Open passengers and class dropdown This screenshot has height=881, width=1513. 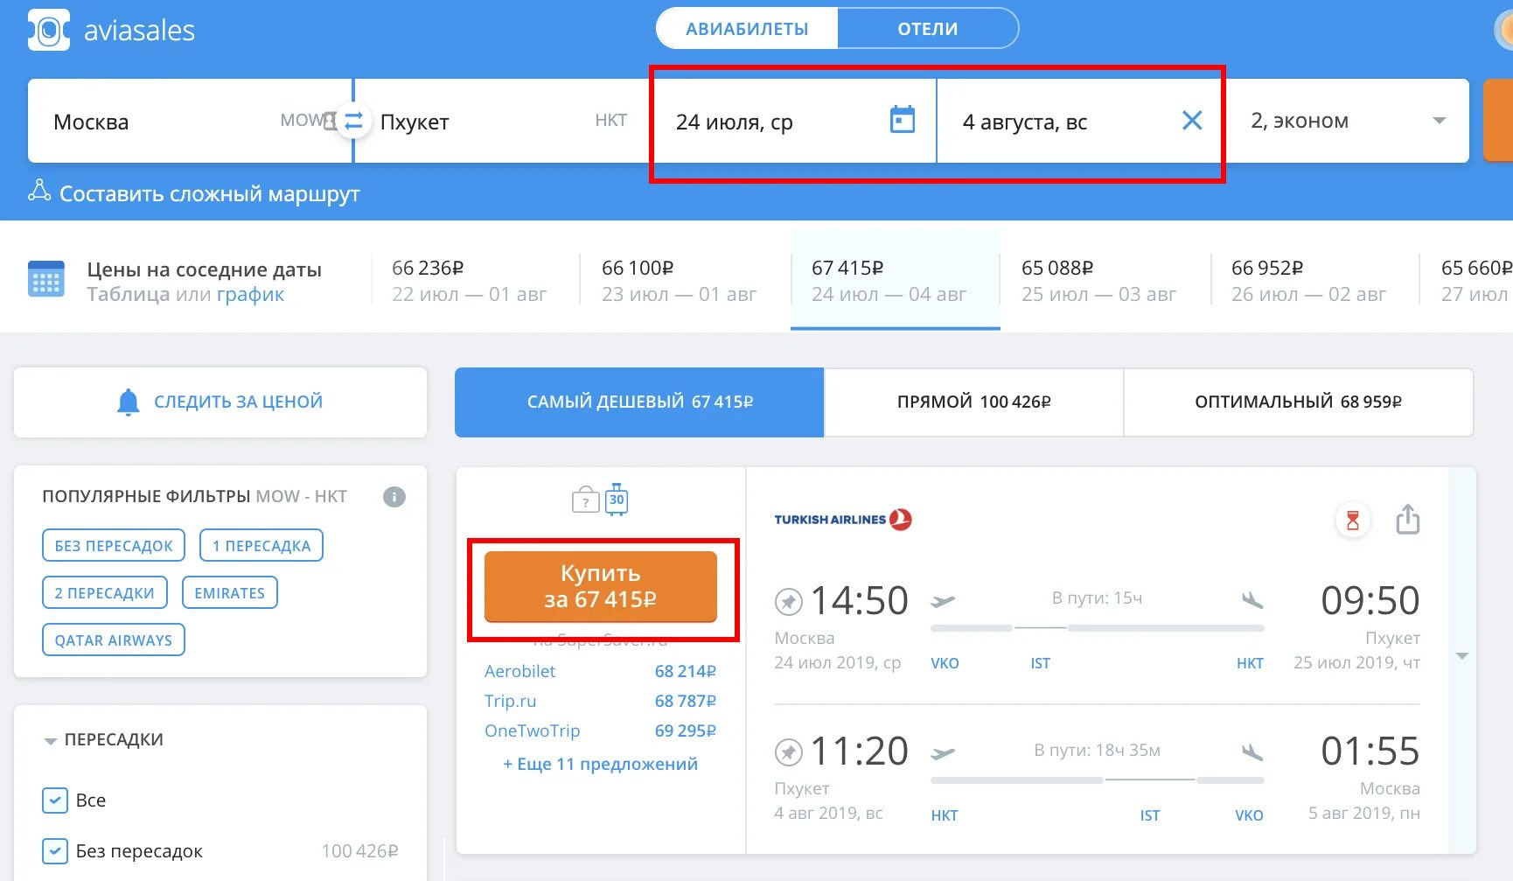pyautogui.click(x=1347, y=121)
